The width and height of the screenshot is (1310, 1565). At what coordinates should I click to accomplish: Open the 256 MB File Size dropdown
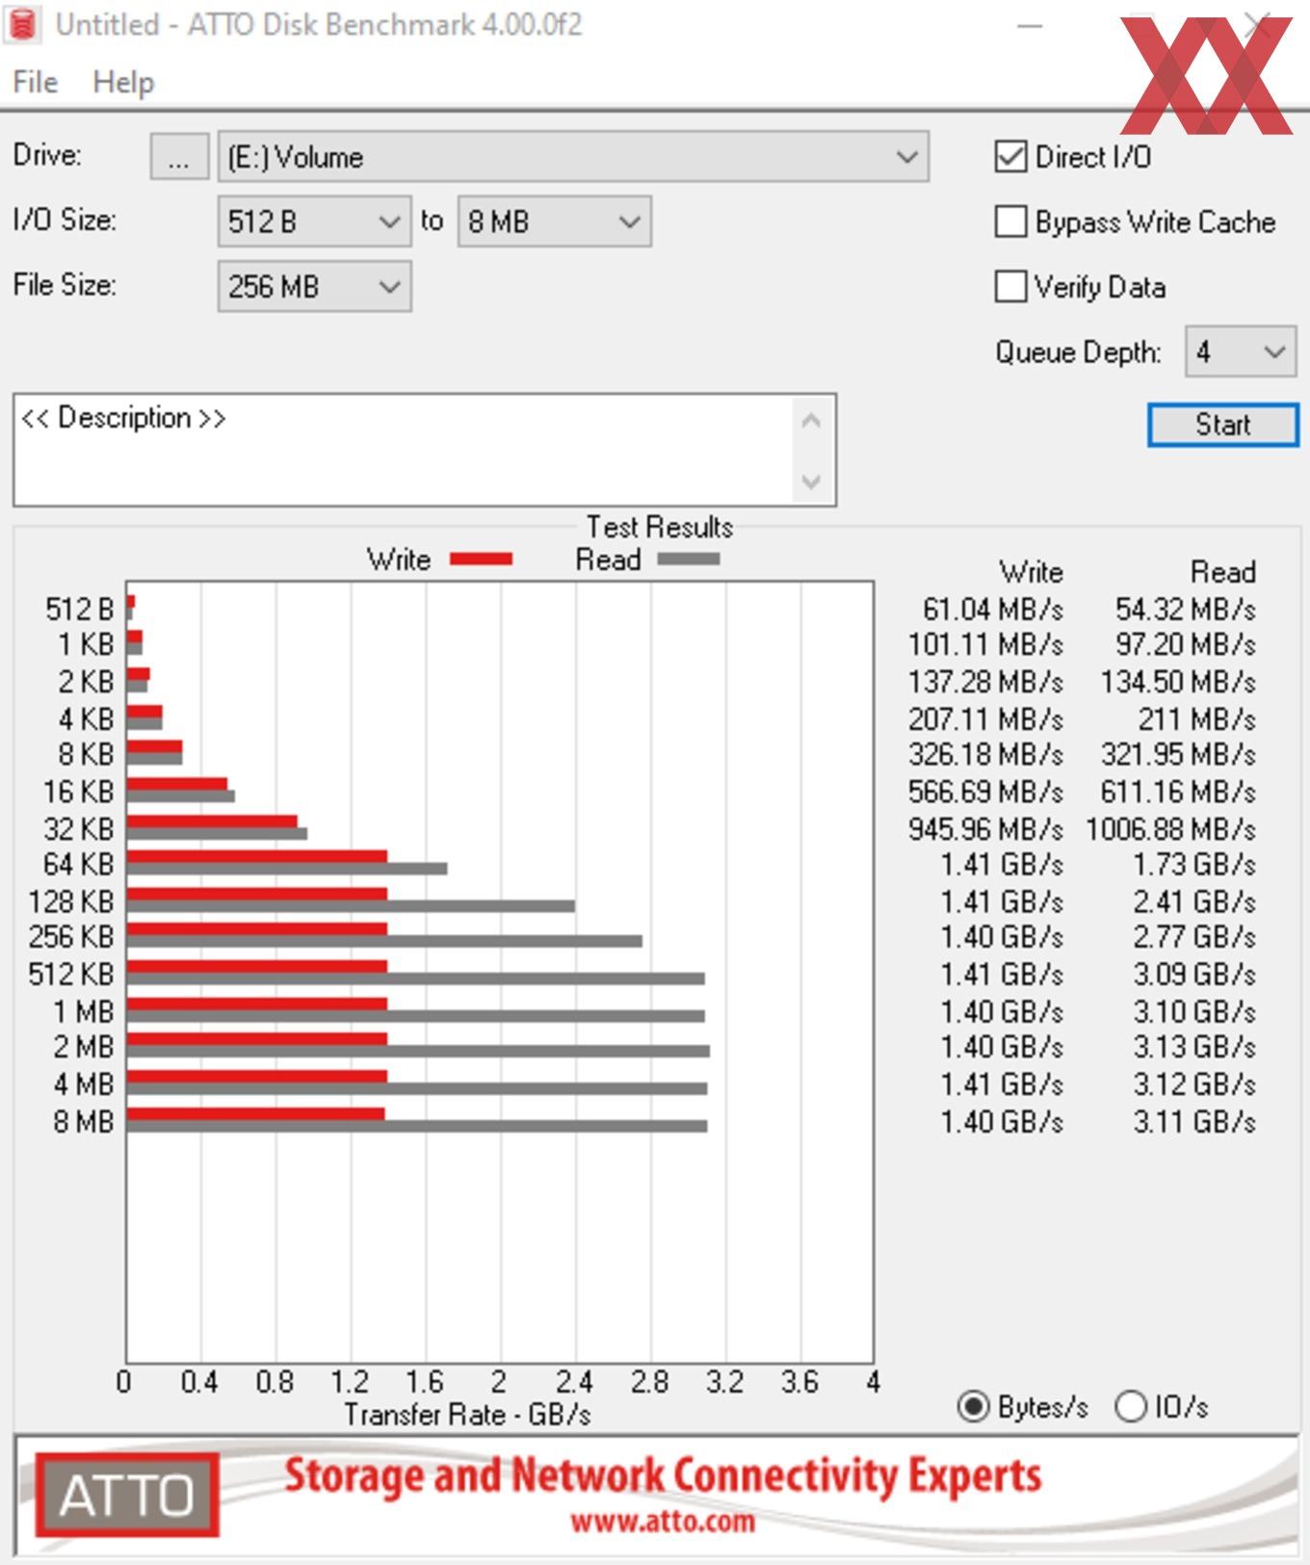click(x=314, y=286)
